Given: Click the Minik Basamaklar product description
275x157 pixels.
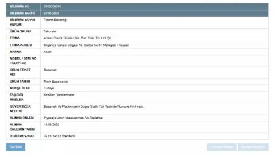Looking at the screenshot, I should click(56, 81).
